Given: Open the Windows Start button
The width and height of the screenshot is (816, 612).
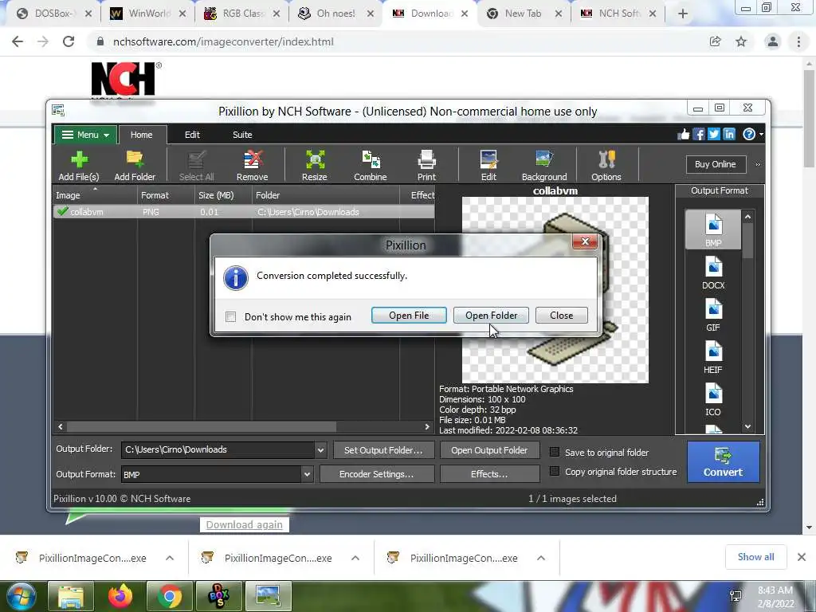Looking at the screenshot, I should coord(22,596).
